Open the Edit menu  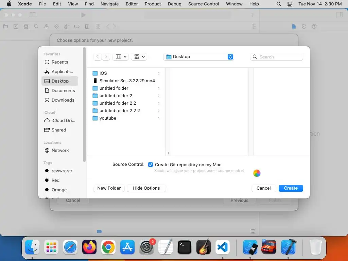(x=57, y=4)
